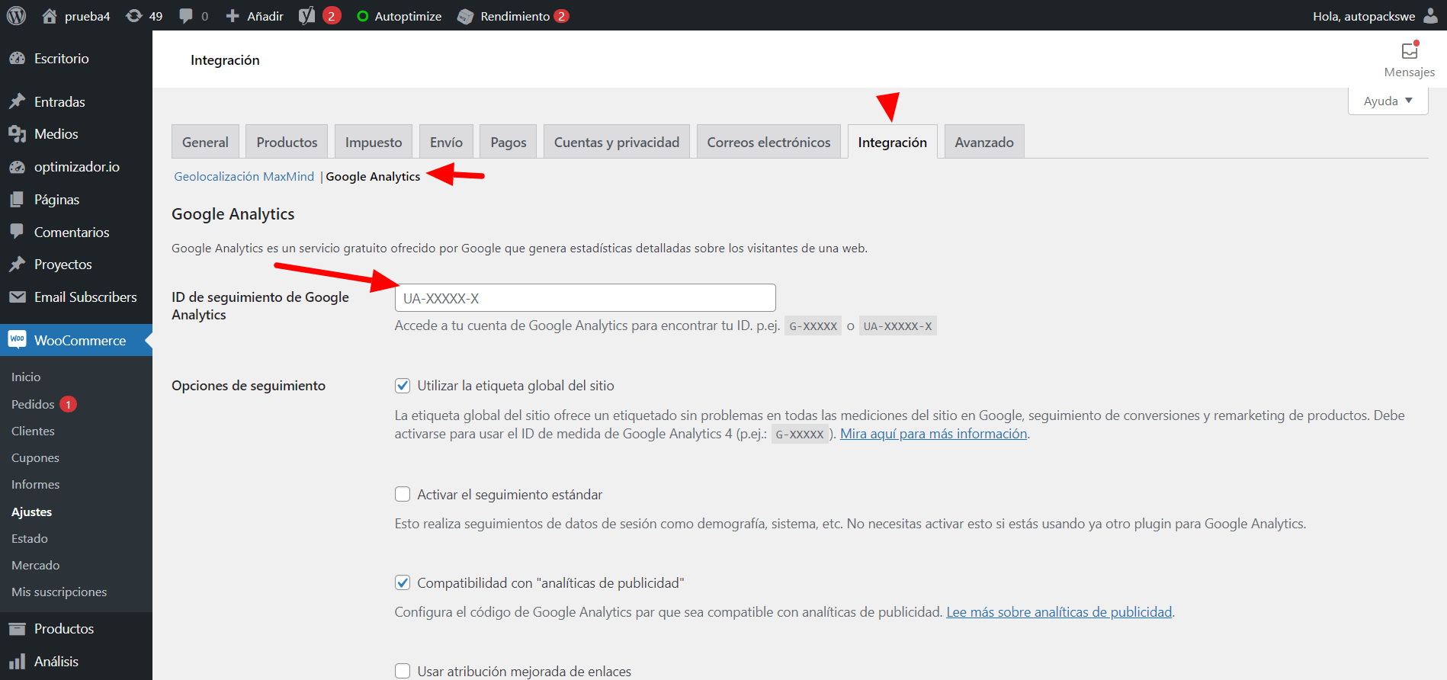Open the Ajustes submenu item
The image size is (1447, 680).
[x=31, y=512]
